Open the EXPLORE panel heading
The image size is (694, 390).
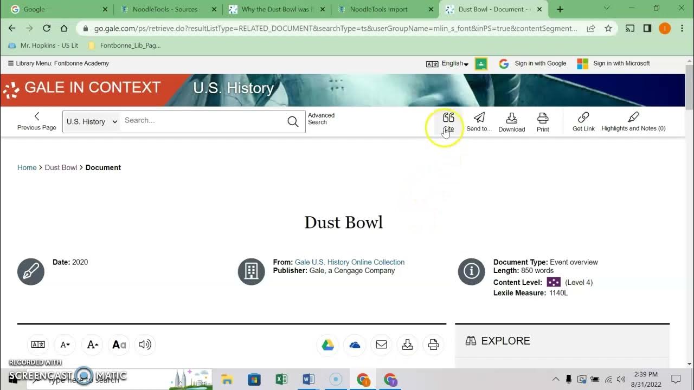498,341
